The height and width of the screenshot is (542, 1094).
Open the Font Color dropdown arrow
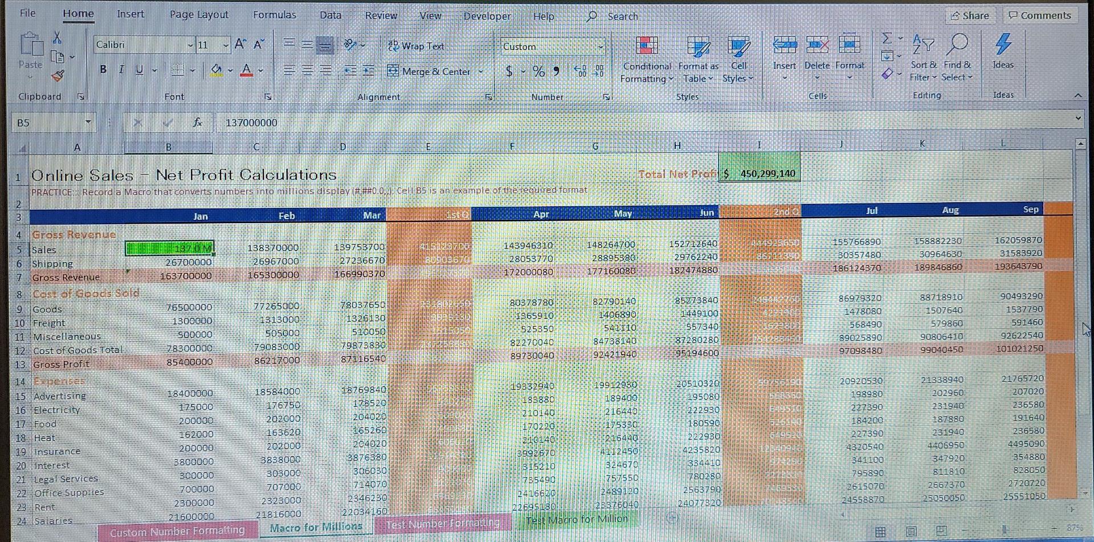260,71
